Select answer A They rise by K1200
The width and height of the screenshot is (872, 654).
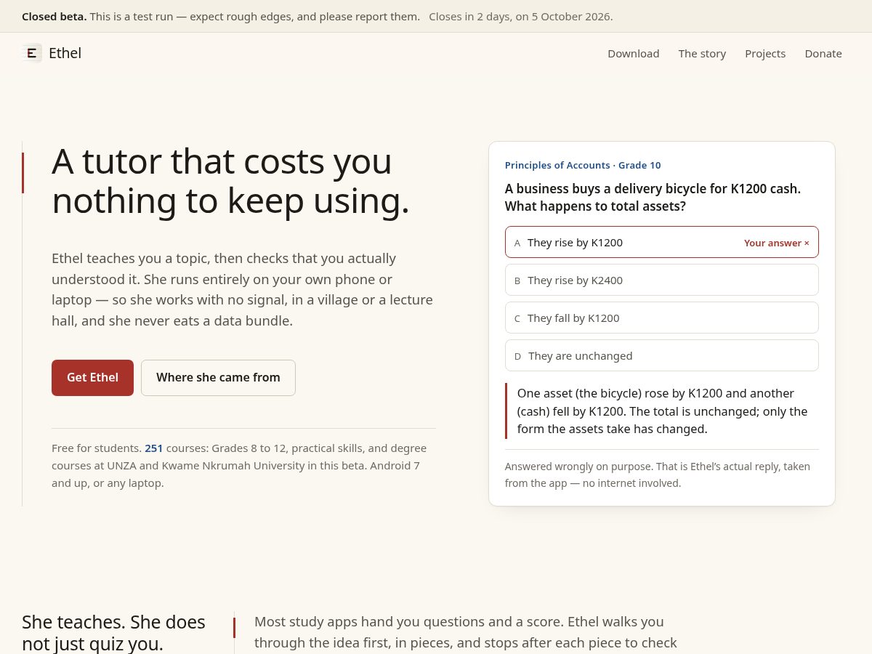point(662,242)
